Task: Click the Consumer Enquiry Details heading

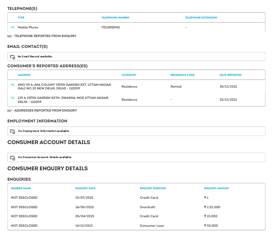Action: tap(48, 168)
